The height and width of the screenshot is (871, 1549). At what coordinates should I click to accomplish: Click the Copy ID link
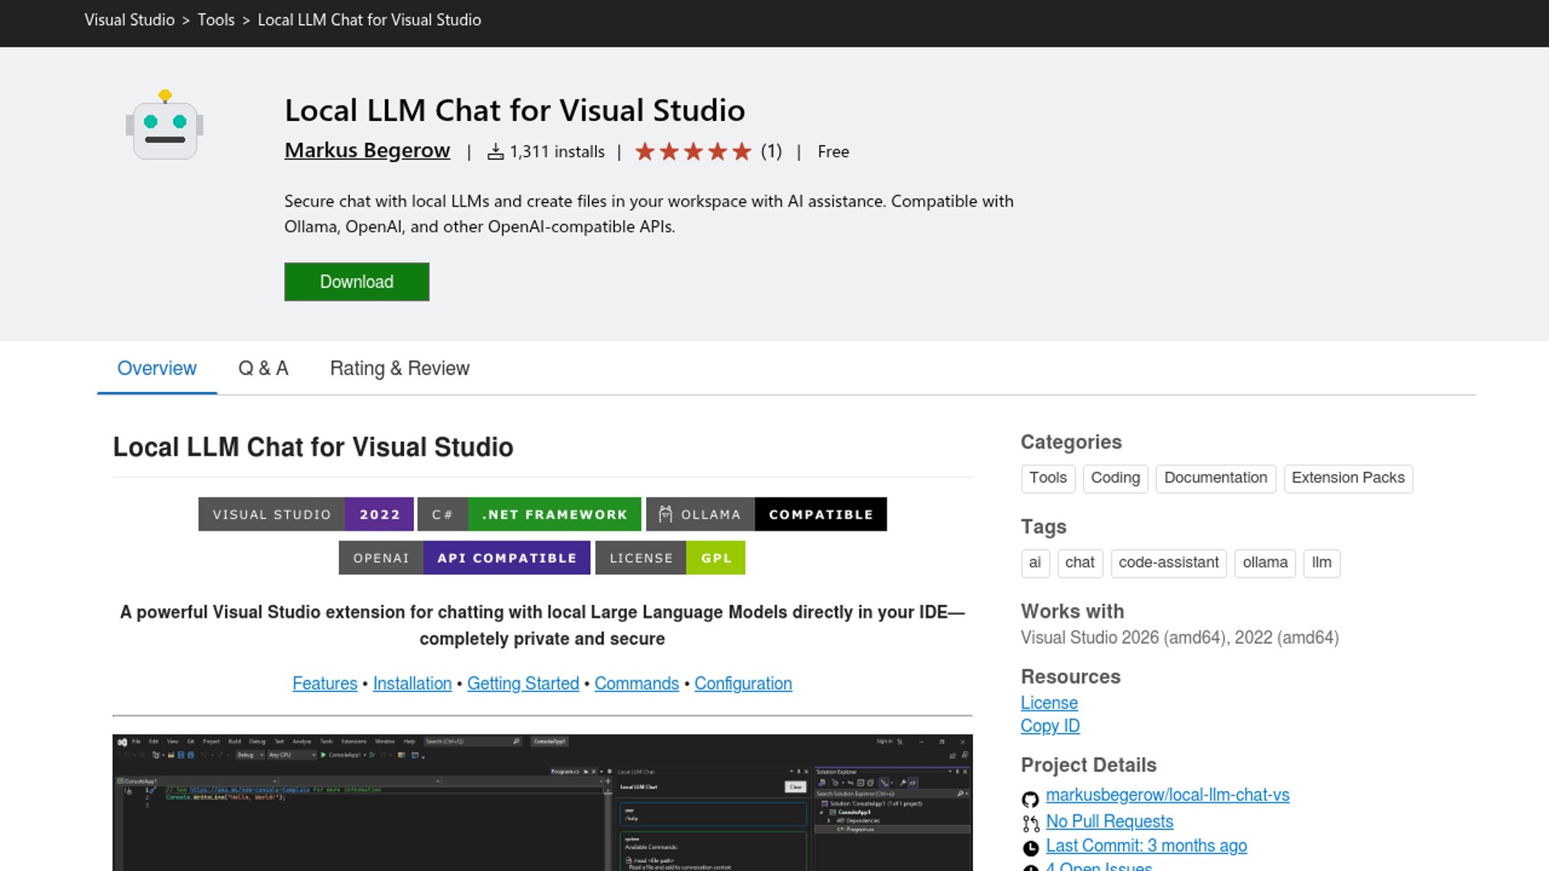[x=1050, y=726]
